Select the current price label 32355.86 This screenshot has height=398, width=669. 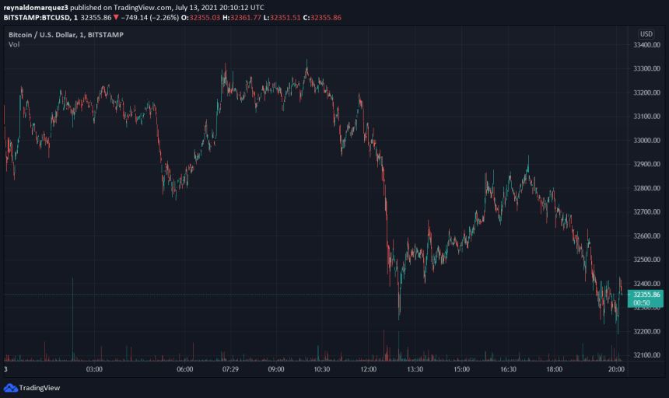click(x=646, y=295)
